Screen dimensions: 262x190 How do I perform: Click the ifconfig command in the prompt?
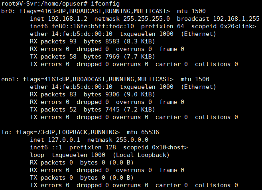(105, 4)
